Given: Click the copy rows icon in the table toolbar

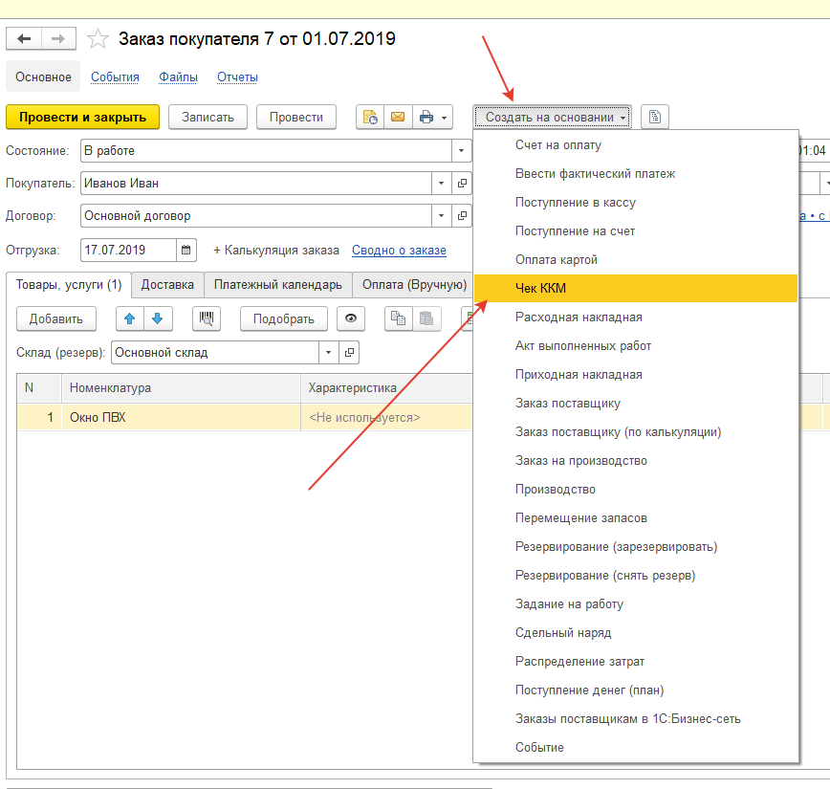Looking at the screenshot, I should [x=399, y=318].
